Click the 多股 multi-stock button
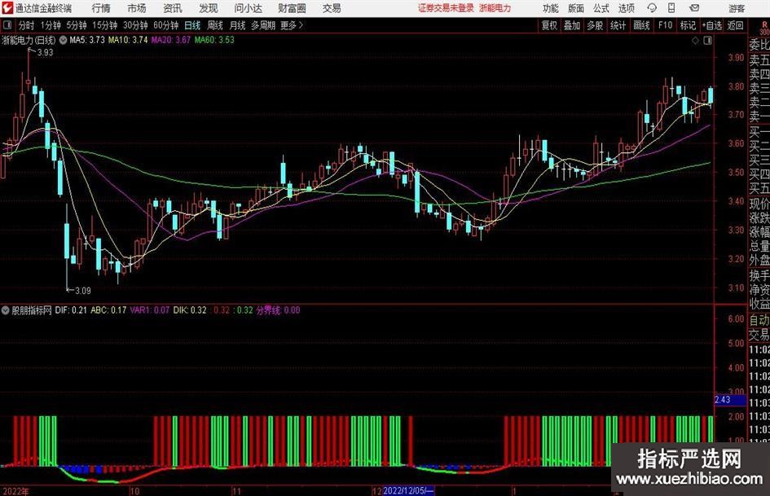Viewport: 770px width, 496px height. click(595, 25)
